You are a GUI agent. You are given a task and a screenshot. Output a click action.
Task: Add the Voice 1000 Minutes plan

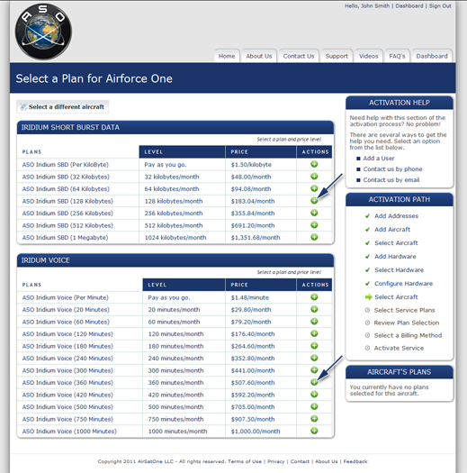(314, 431)
